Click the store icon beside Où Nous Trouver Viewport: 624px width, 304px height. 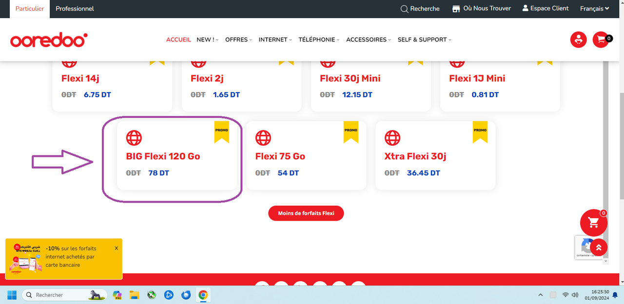[456, 9]
